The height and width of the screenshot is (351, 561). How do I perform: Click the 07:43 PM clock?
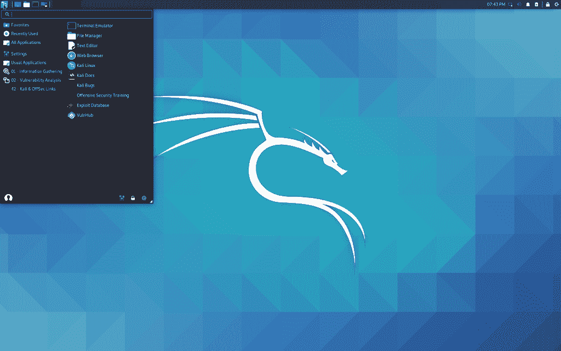(496, 4)
